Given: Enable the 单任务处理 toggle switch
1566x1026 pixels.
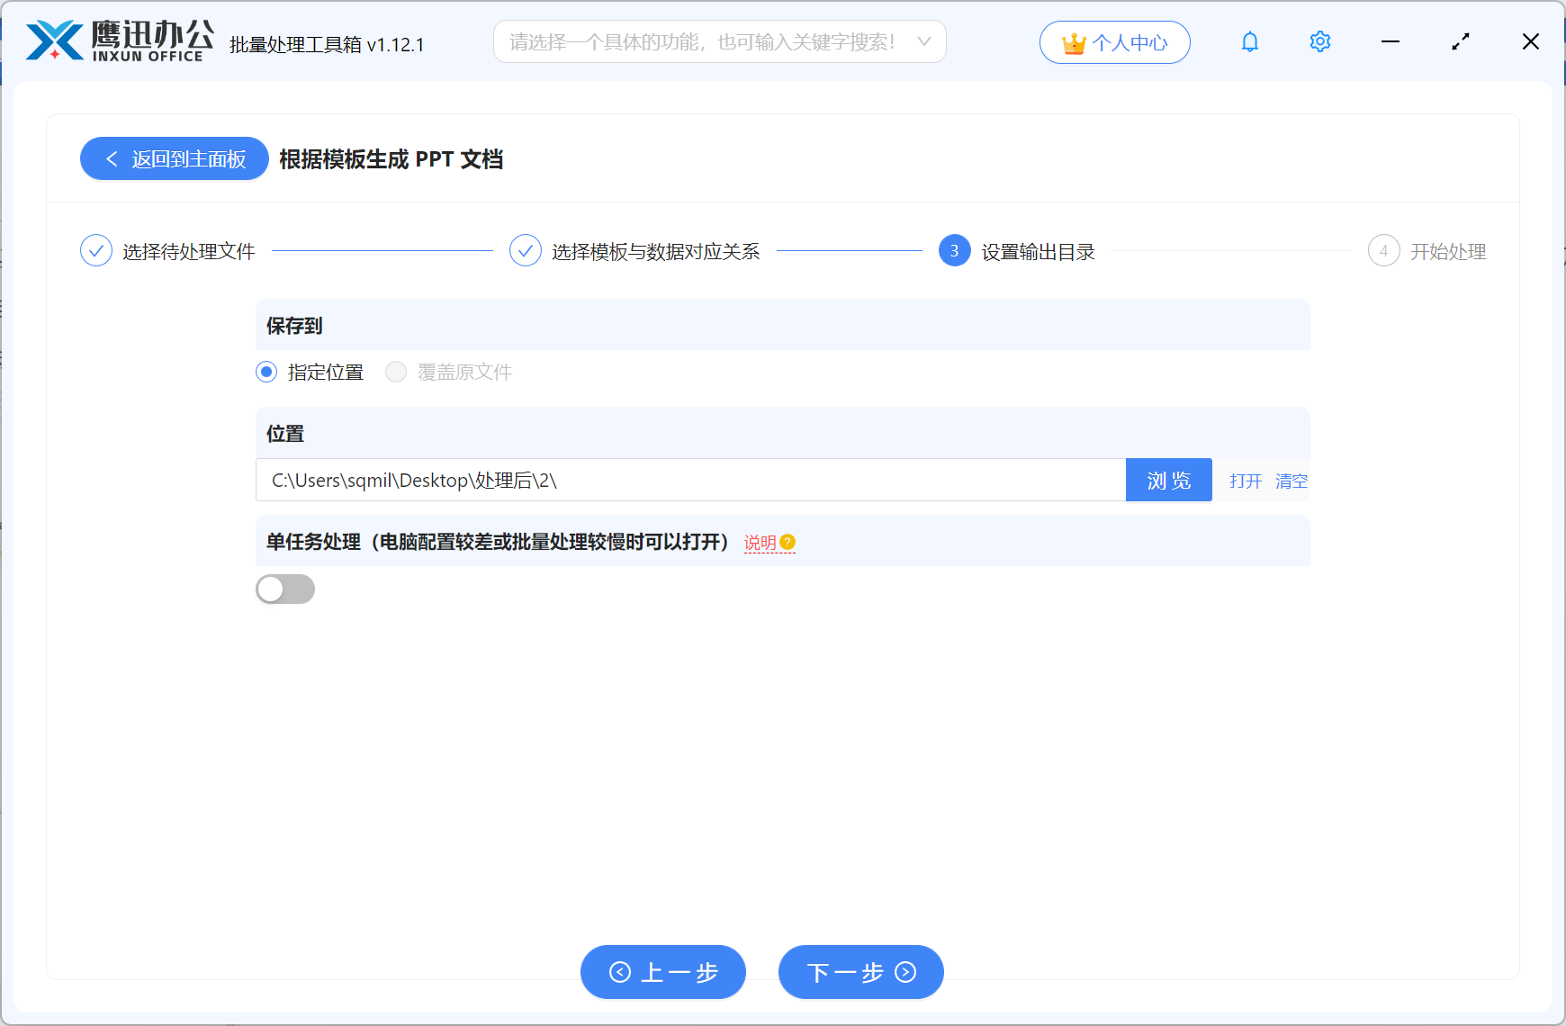Looking at the screenshot, I should [285, 589].
